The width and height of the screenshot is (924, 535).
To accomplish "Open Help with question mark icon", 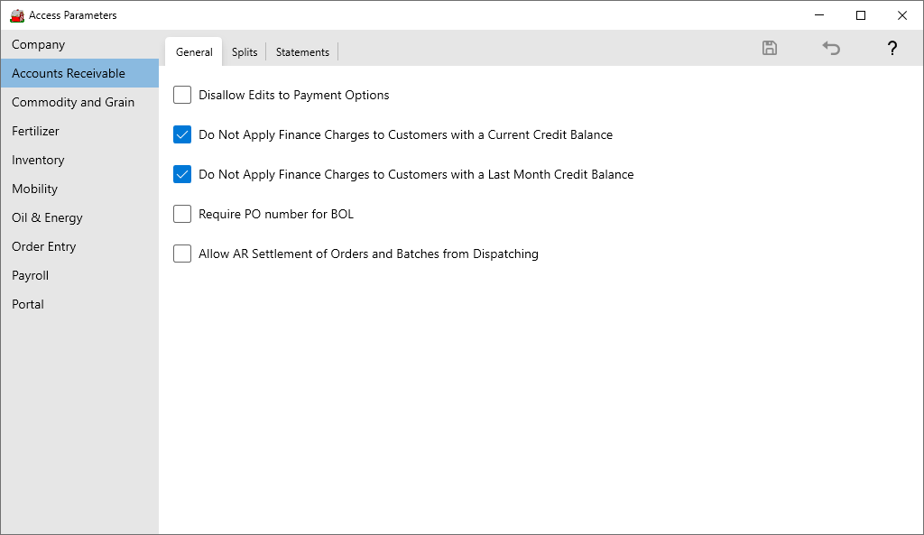I will pos(892,49).
